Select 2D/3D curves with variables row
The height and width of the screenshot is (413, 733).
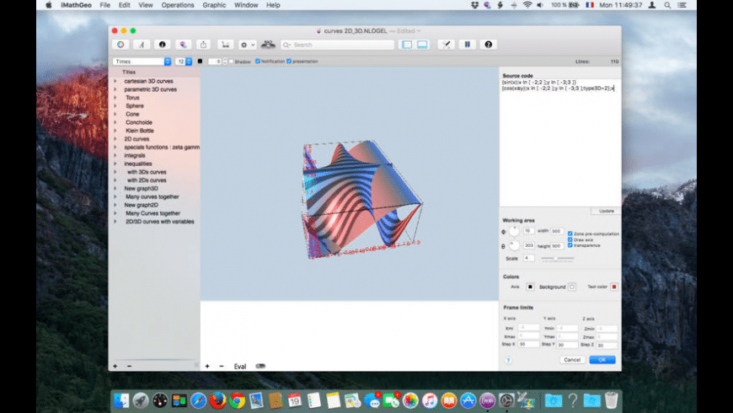click(x=154, y=222)
